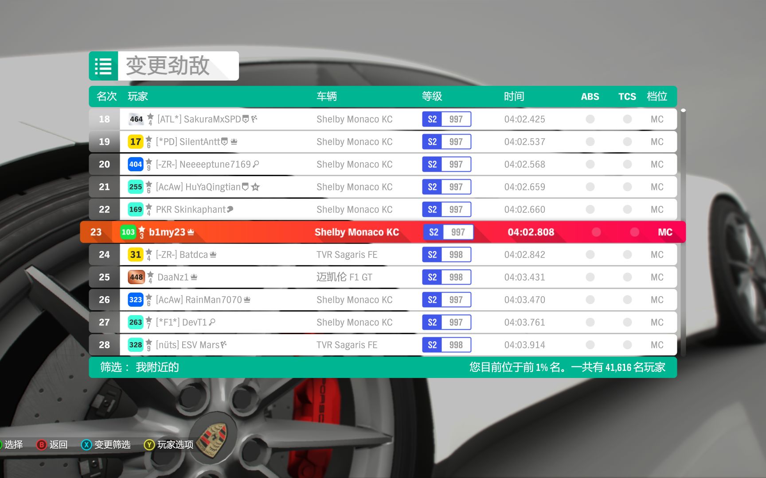
Task: Click player name [*F1*] DevT1
Action: [181, 322]
